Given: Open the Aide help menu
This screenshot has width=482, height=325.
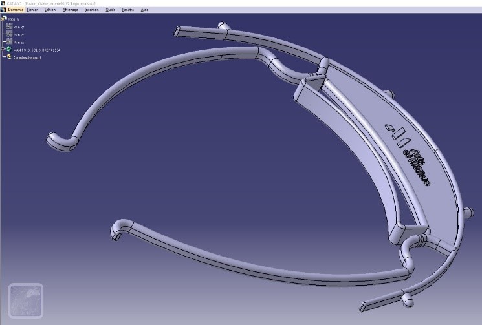Looking at the screenshot, I should coord(144,10).
